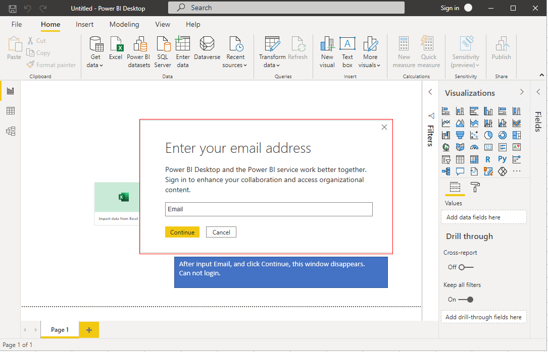Click Sign in at top right
This screenshot has width=548, height=352.
450,8
